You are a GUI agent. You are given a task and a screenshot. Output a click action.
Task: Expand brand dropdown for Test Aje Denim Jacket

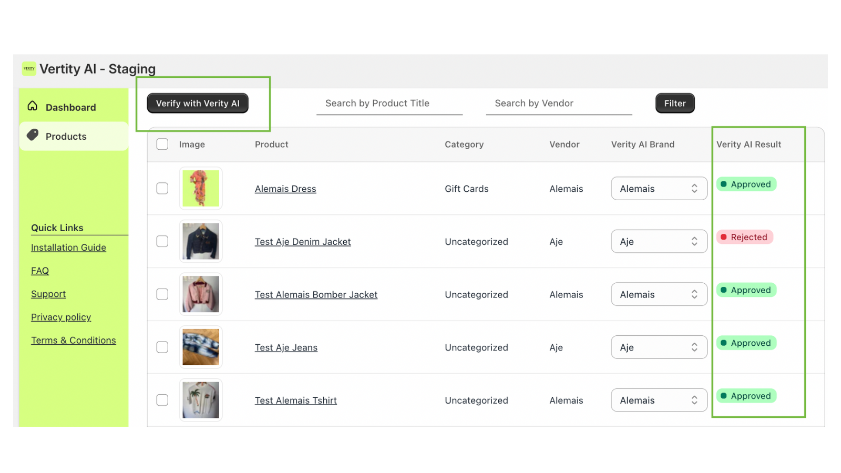(659, 241)
